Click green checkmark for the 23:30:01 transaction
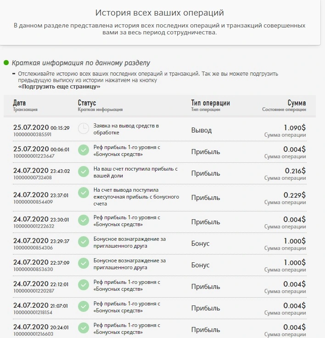Viewport: 325px width, 338px height. coord(84,220)
